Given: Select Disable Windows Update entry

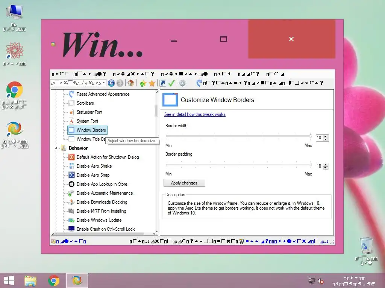Looking at the screenshot, I should pyautogui.click(x=99, y=220).
